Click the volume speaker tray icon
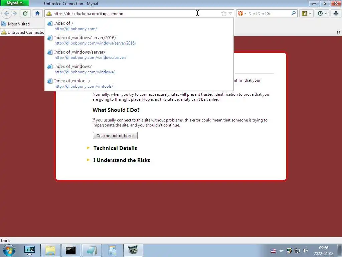 (x=305, y=251)
